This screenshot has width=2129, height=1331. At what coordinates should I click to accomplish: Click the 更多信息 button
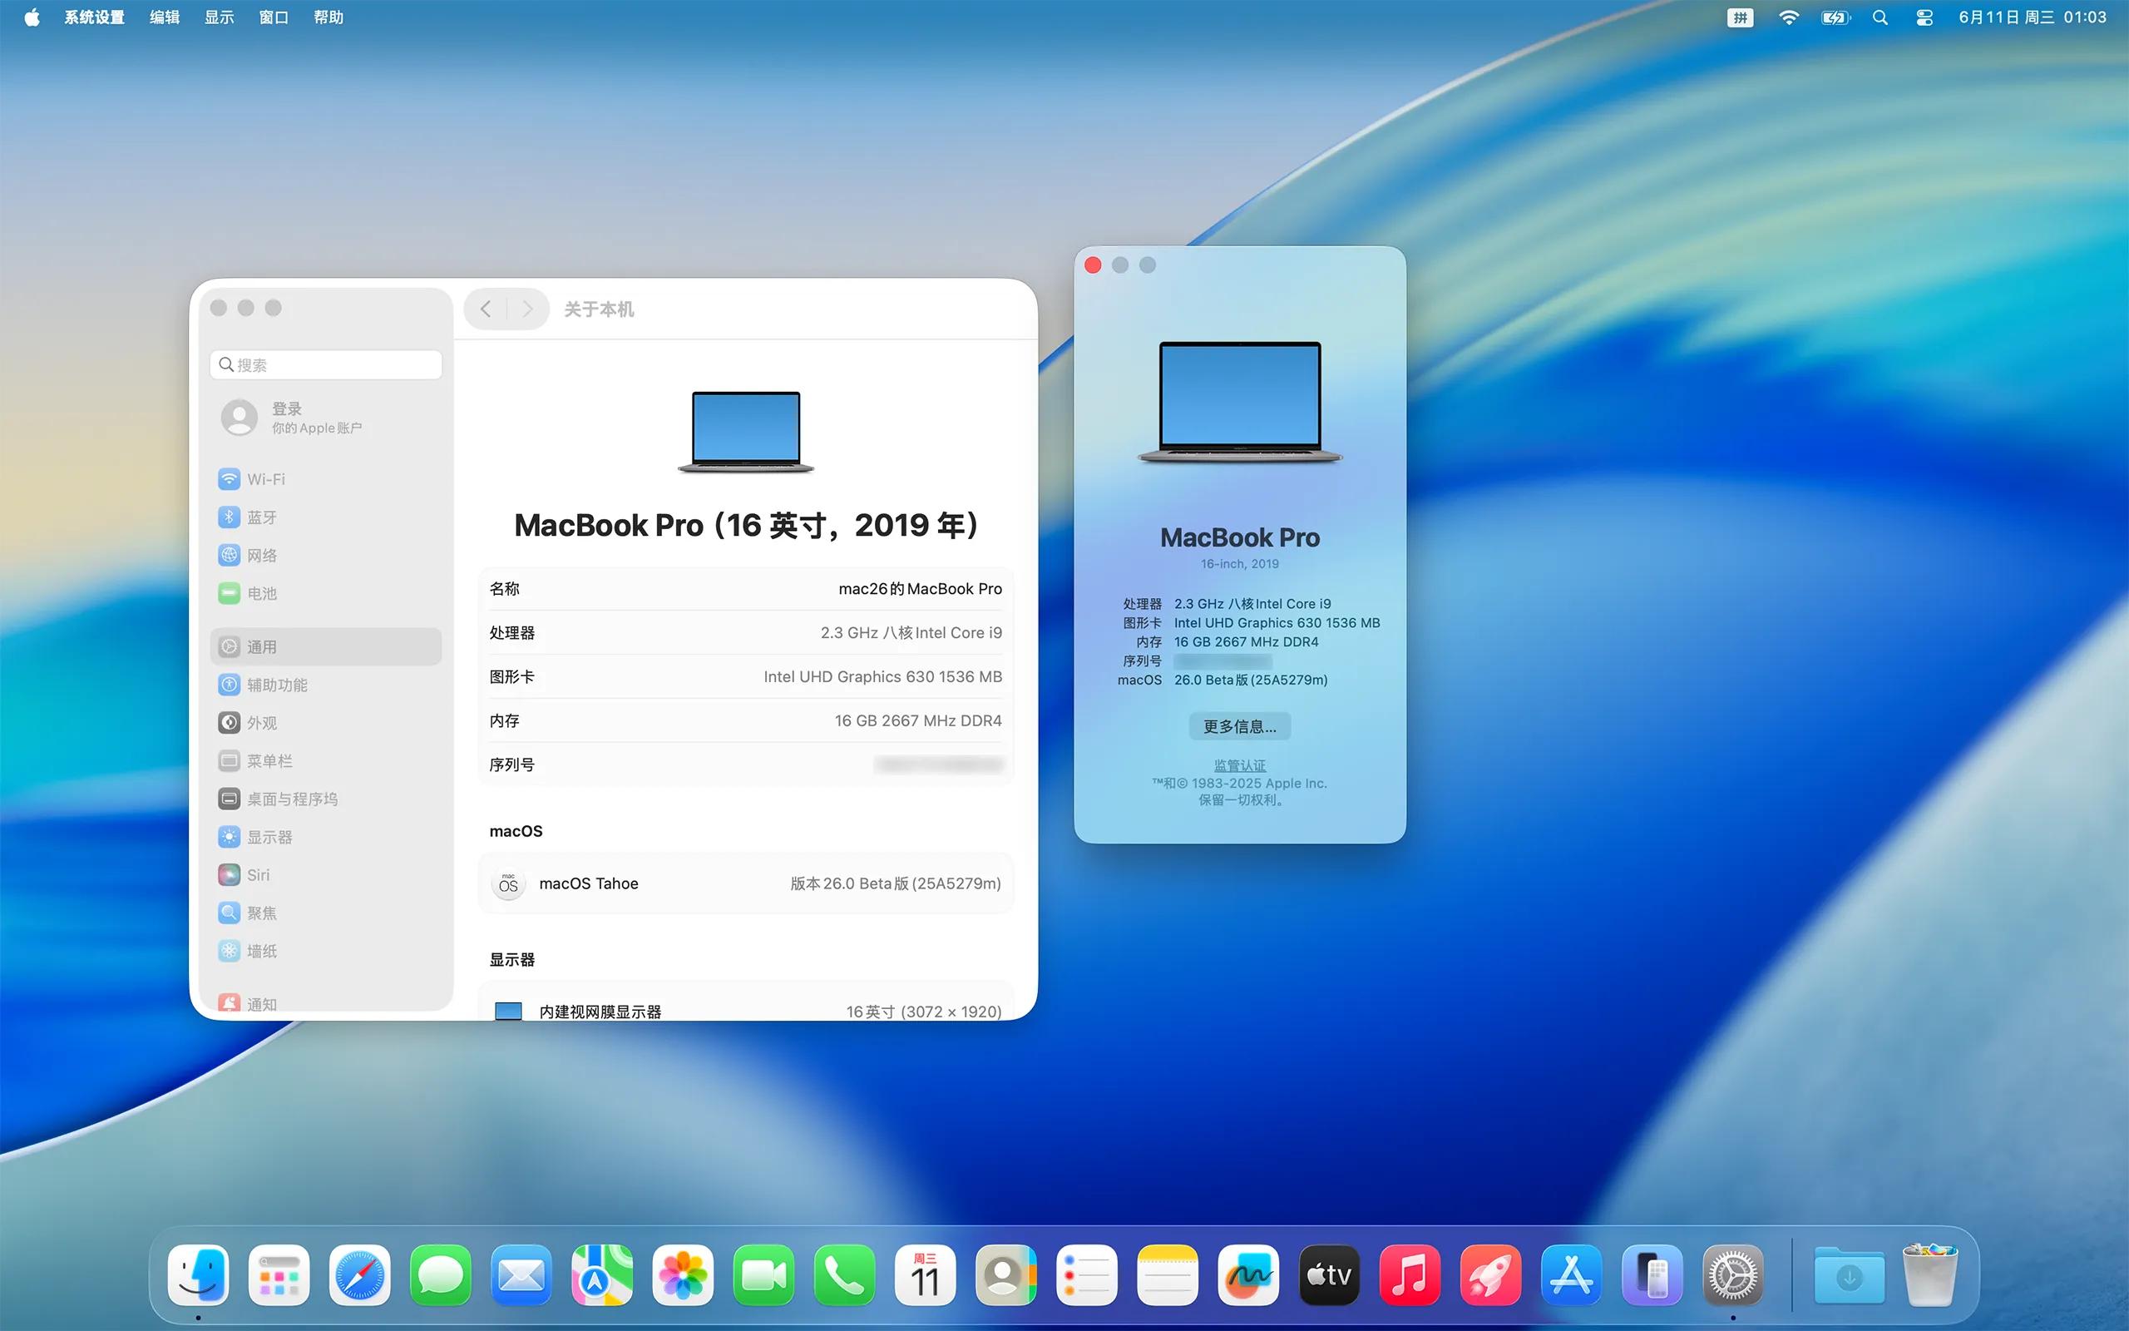click(1238, 725)
